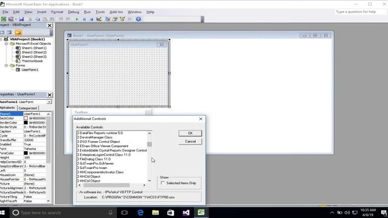Open Project Explorer from the toolbar icon
Screen dimensions: 388x218
coord(108,19)
